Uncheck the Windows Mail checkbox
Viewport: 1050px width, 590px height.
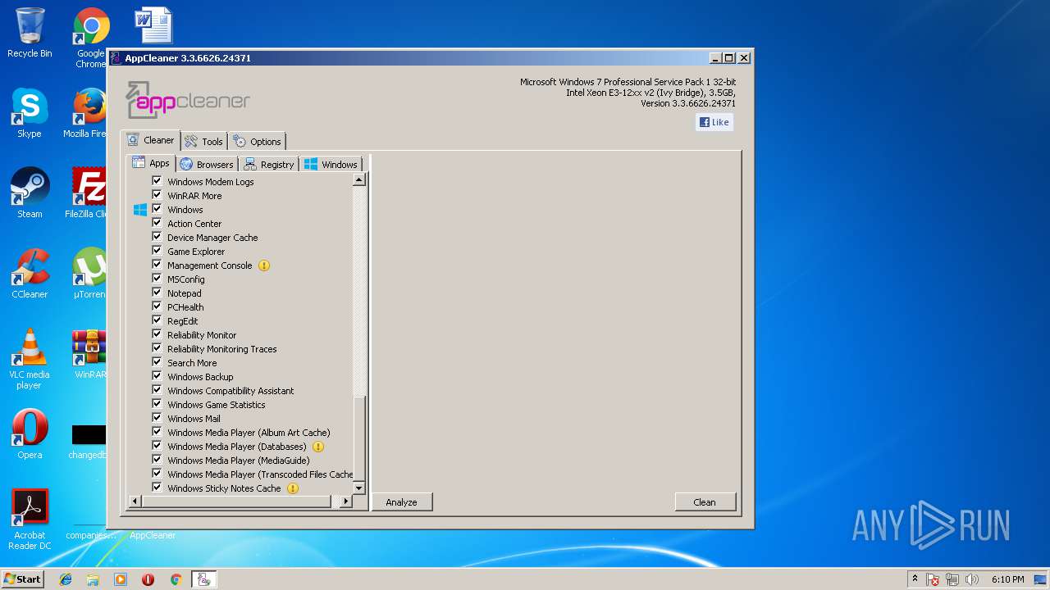(157, 418)
